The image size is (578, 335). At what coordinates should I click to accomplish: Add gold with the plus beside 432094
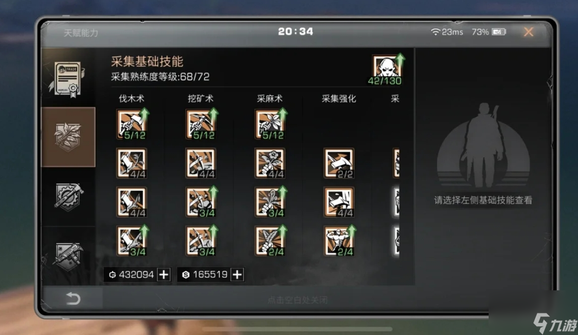[x=164, y=274]
